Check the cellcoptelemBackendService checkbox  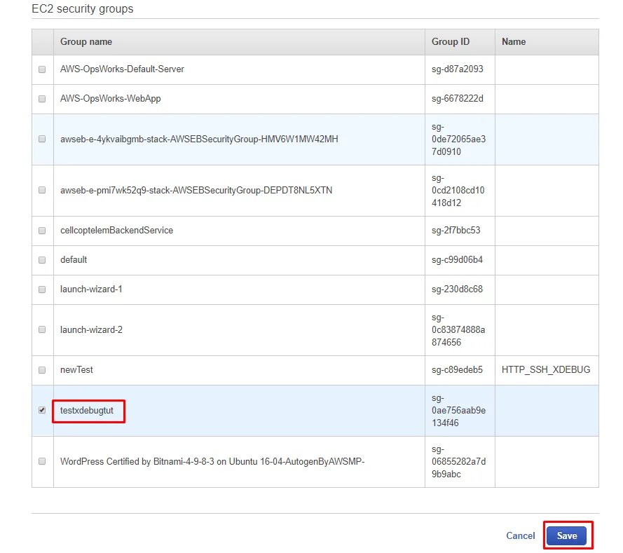click(42, 231)
